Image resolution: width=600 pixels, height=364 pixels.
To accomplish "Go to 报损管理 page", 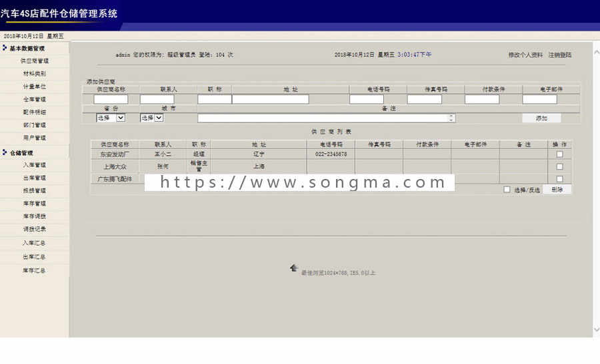I will [x=35, y=190].
